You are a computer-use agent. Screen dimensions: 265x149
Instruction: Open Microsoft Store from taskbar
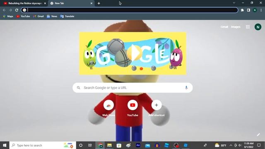pyautogui.click(x=119, y=145)
